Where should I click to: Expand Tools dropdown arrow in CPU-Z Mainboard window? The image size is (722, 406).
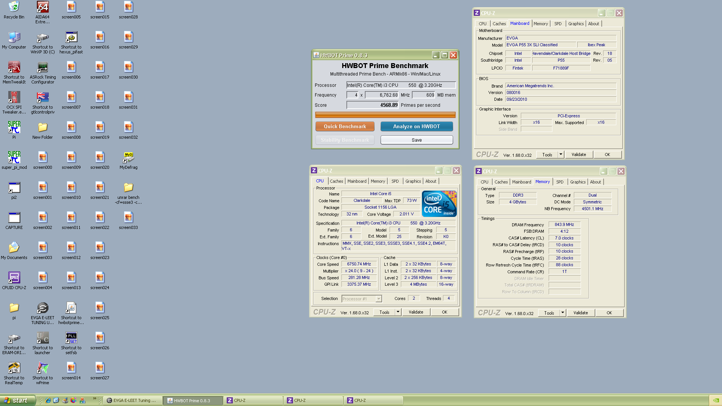pyautogui.click(x=561, y=155)
